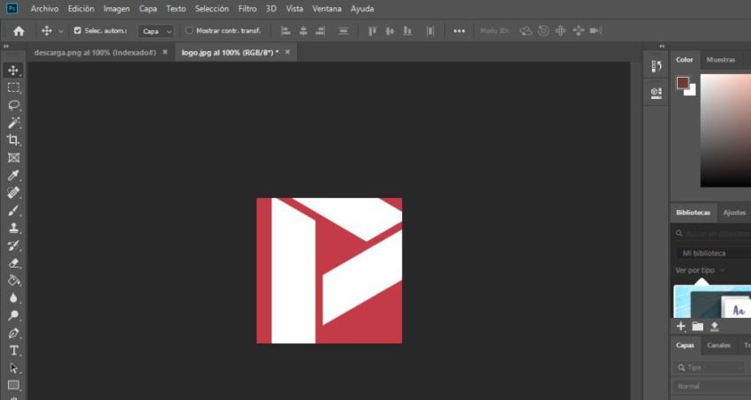Open the Texto menu
Screen dimensions: 751x400
click(x=176, y=9)
